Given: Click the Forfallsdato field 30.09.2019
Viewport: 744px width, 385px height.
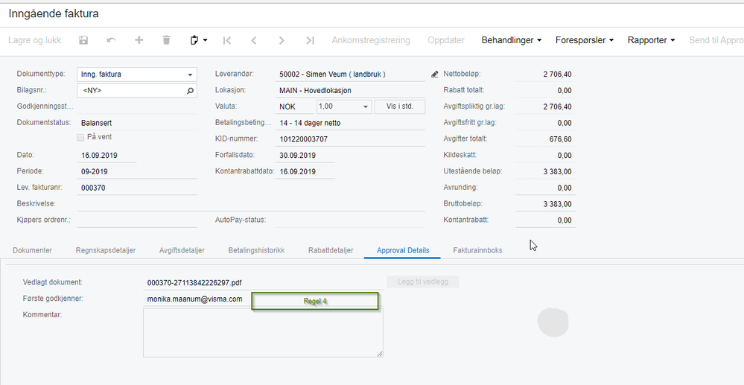Looking at the screenshot, I should click(x=305, y=155).
